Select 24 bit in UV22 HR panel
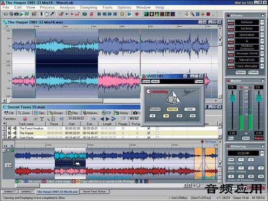The height and width of the screenshot is (201, 268). pyautogui.click(x=192, y=116)
